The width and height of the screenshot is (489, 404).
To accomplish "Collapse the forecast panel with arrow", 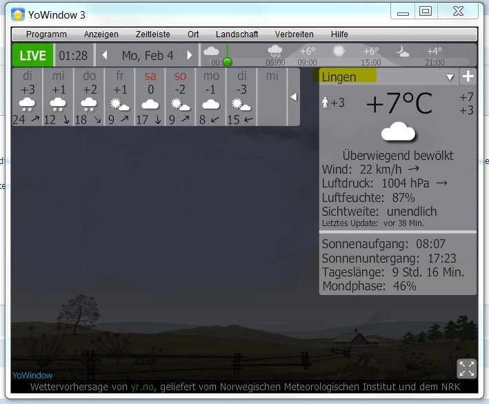I will tap(293, 97).
